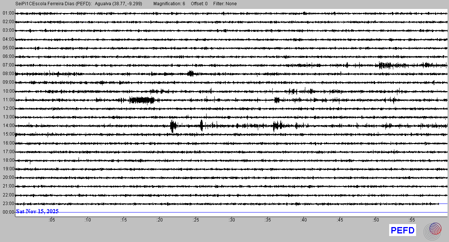This screenshot has height=242, width=449.
Task: Select the Agualva coordinates text in header
Action: 119,4
